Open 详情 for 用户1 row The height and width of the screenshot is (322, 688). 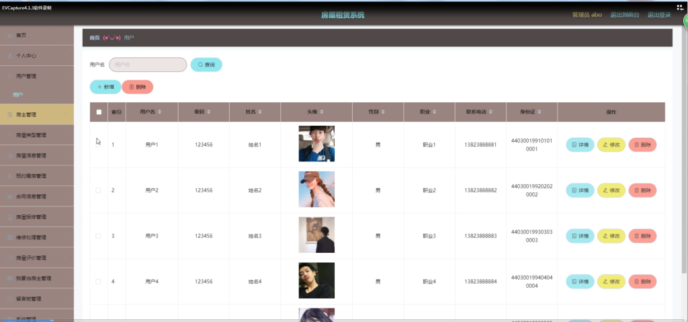(x=579, y=145)
